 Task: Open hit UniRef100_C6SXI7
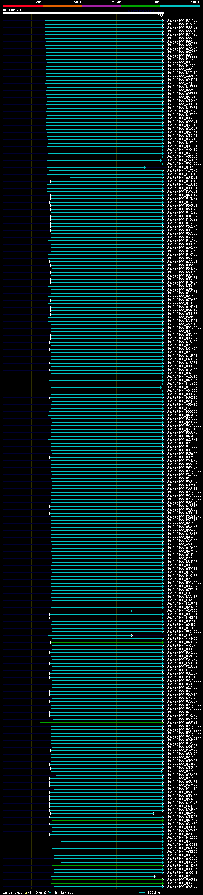coord(182,31)
